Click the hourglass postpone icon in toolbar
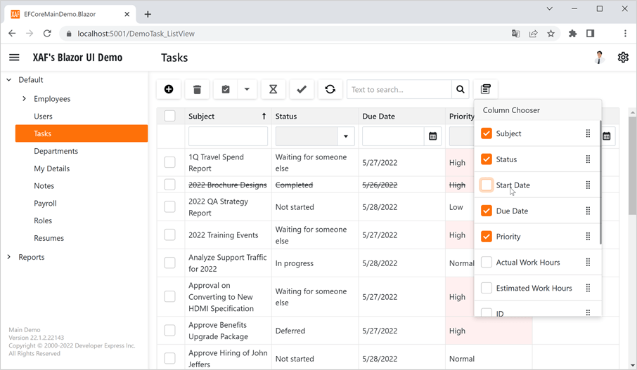 click(x=273, y=89)
